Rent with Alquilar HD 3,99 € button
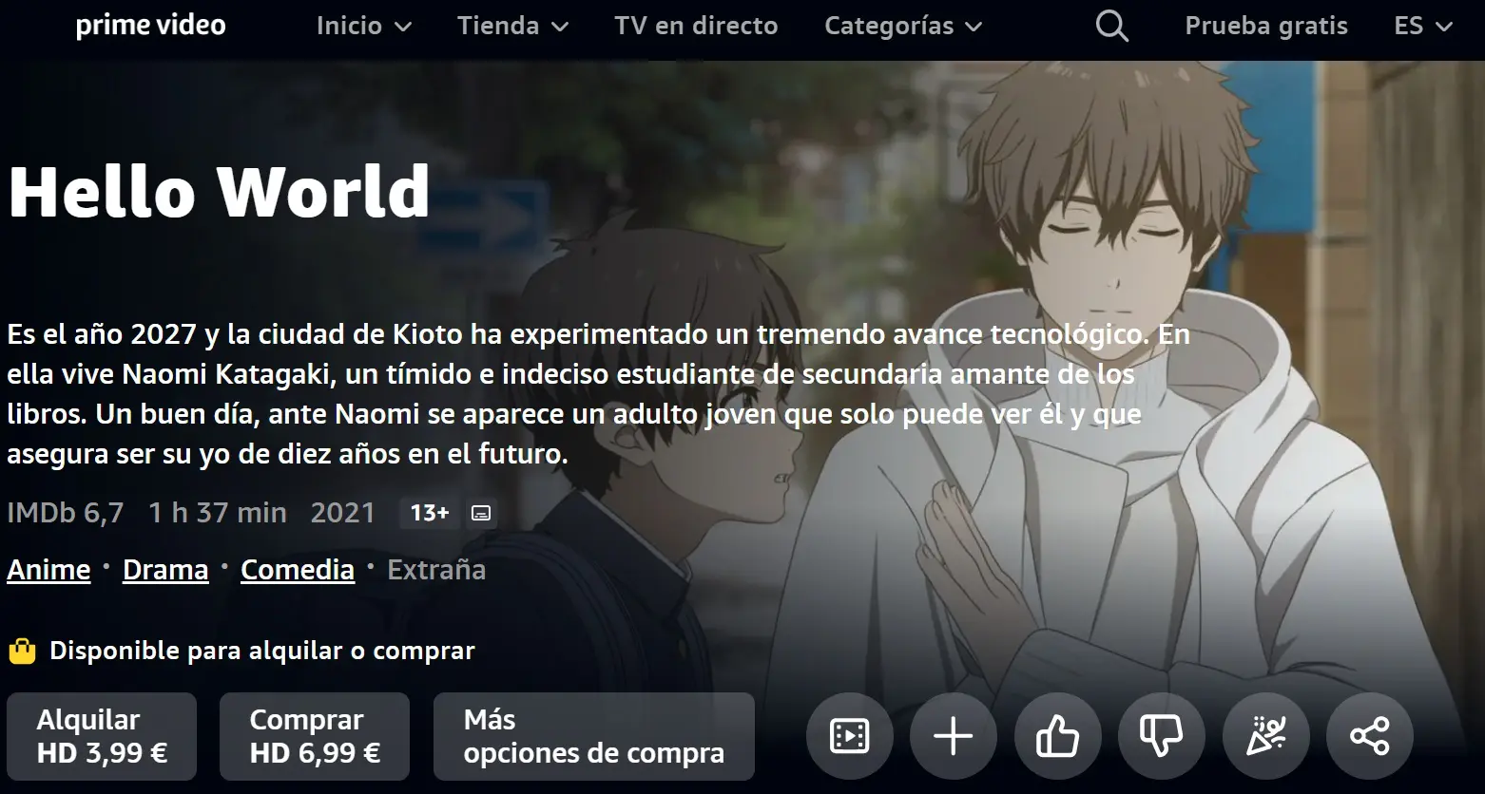This screenshot has width=1485, height=794. [x=102, y=736]
